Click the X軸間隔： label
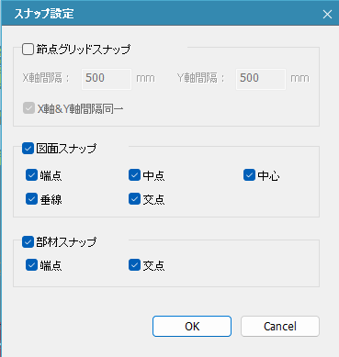339x357 pixels. [46, 78]
